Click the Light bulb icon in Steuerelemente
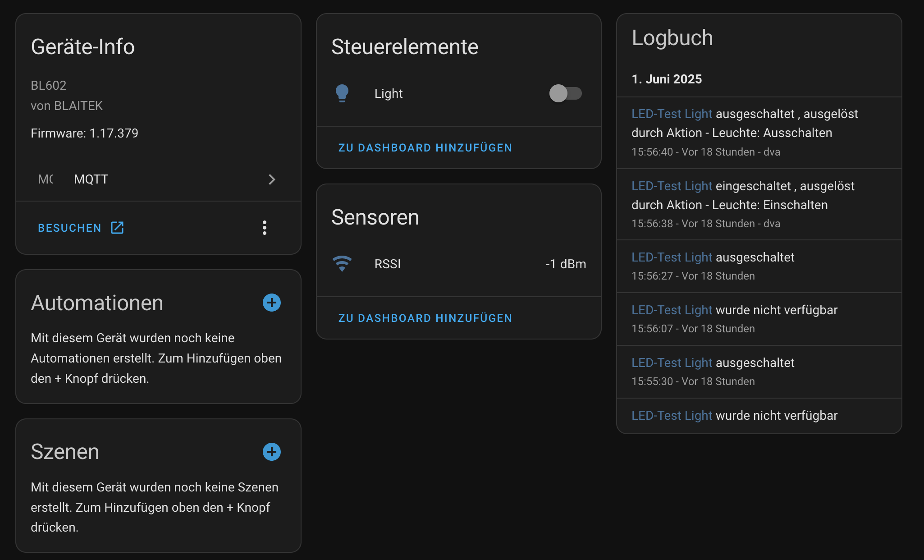 pyautogui.click(x=342, y=93)
